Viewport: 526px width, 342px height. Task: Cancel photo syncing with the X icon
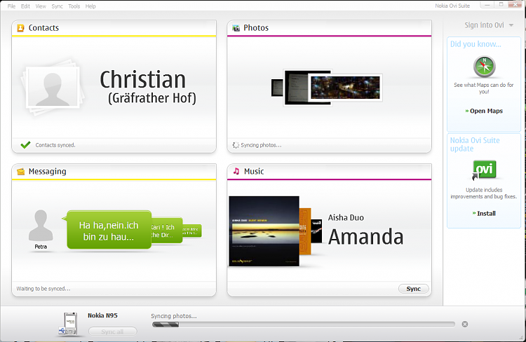(464, 324)
